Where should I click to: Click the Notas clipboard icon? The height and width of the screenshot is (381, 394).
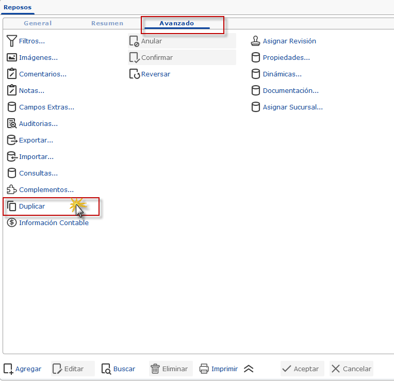click(x=11, y=90)
